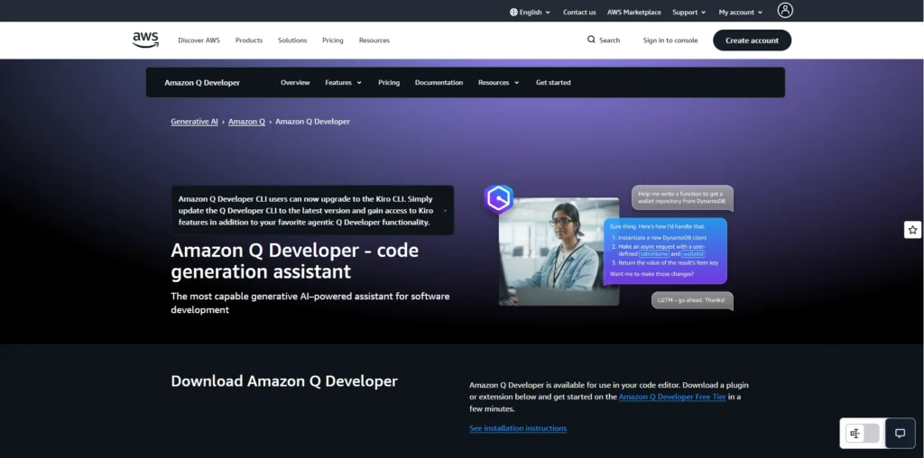Screen dimensions: 924x458
Task: Expand the My account dropdown
Action: 740,12
